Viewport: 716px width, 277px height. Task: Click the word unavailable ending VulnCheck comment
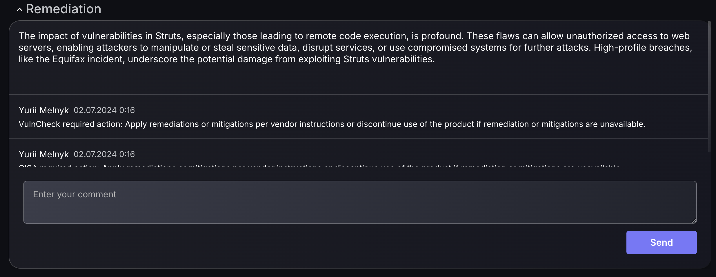pos(623,124)
